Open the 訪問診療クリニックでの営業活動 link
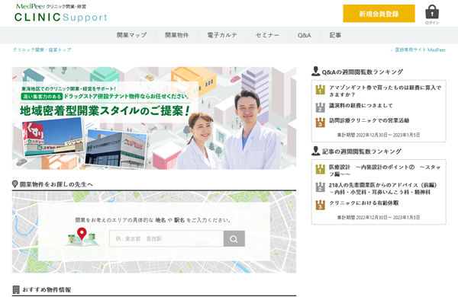This screenshot has width=458, height=297. (369, 120)
